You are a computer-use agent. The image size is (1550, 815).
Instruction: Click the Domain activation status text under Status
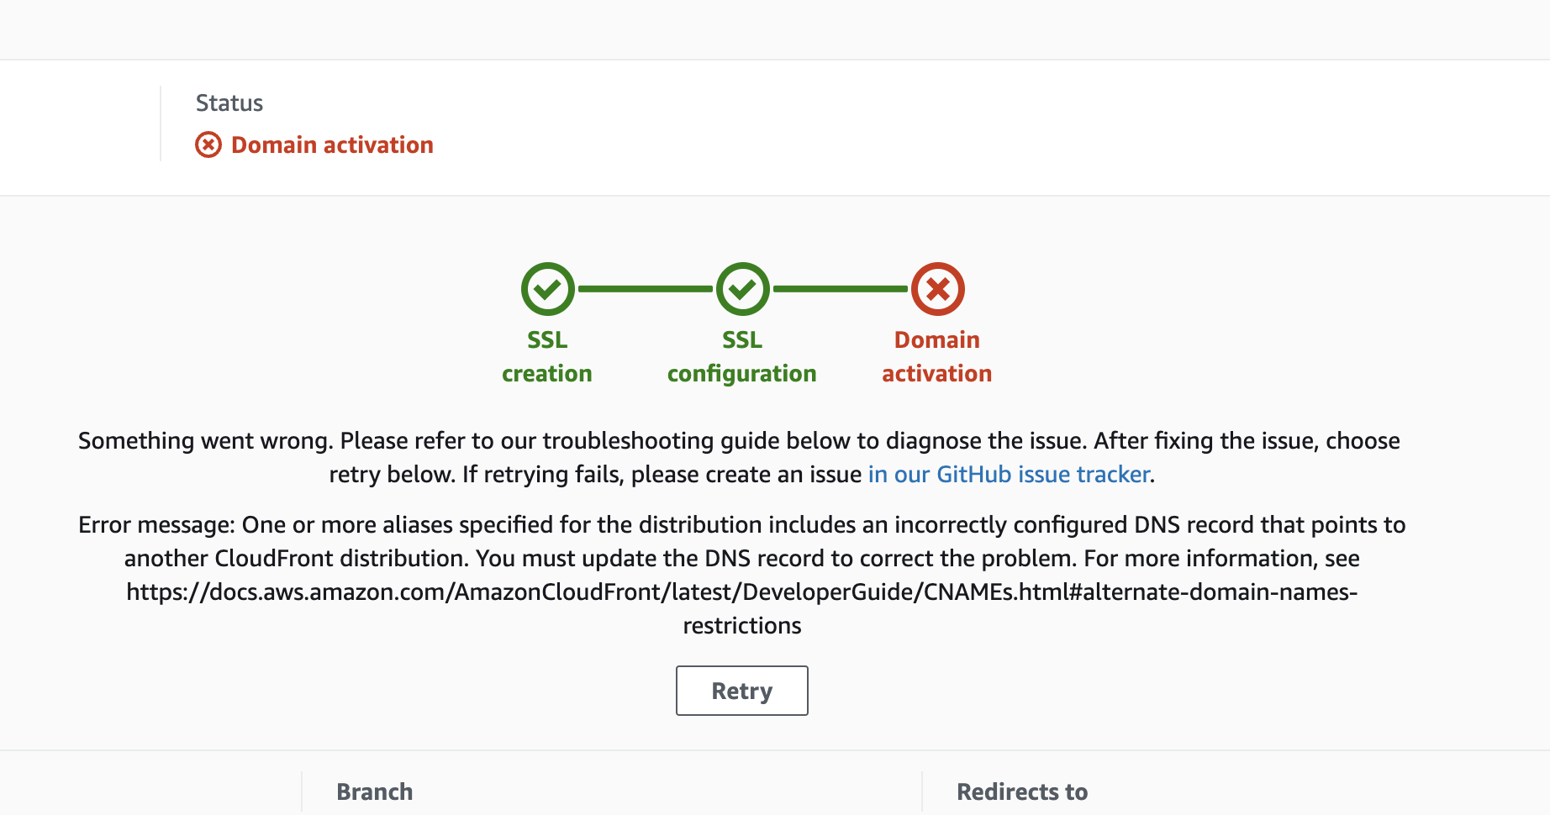(332, 145)
